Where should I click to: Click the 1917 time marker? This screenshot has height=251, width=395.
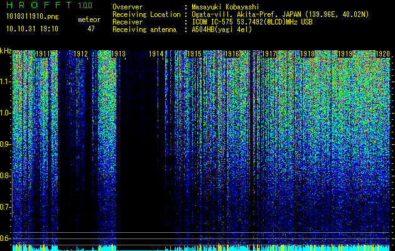269,54
